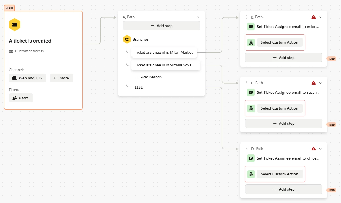Click the yellow ticket hexagon icon
The height and width of the screenshot is (203, 341).
point(15,25)
